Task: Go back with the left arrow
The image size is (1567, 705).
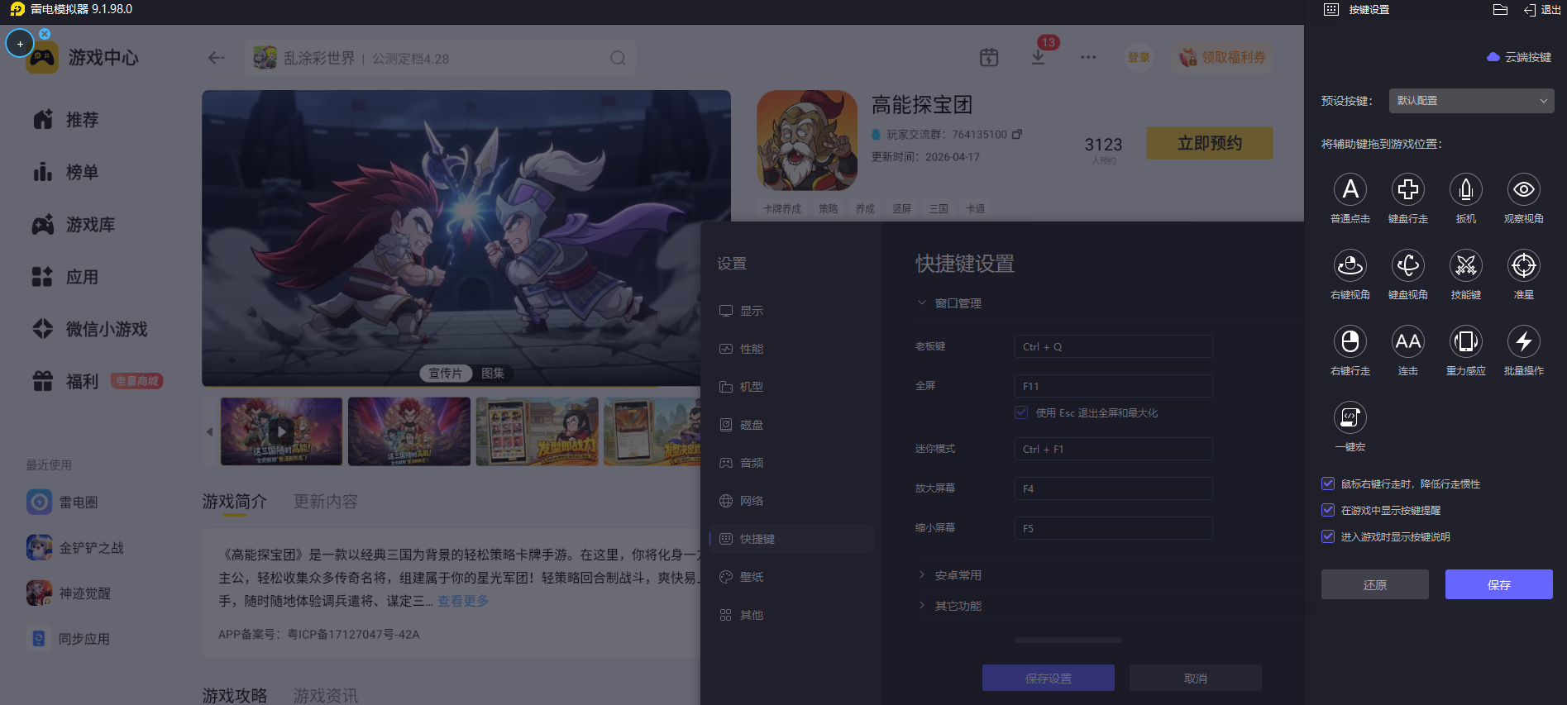Action: click(x=217, y=58)
